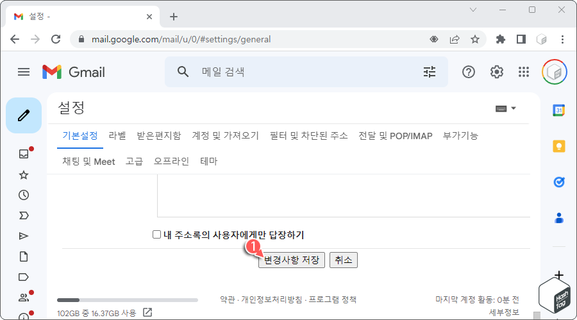Open the Categories tag icon in sidebar
The height and width of the screenshot is (320, 577).
(x=24, y=277)
